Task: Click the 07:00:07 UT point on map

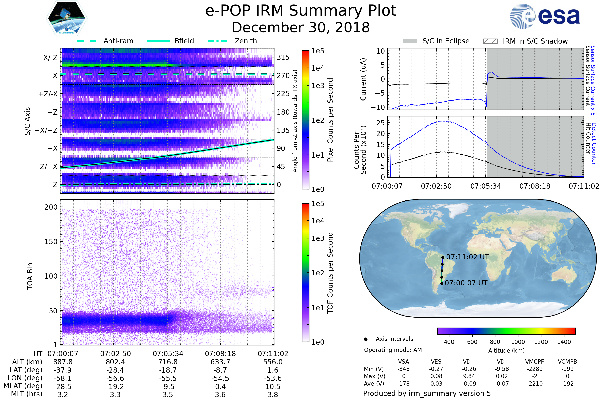Action: click(x=442, y=284)
